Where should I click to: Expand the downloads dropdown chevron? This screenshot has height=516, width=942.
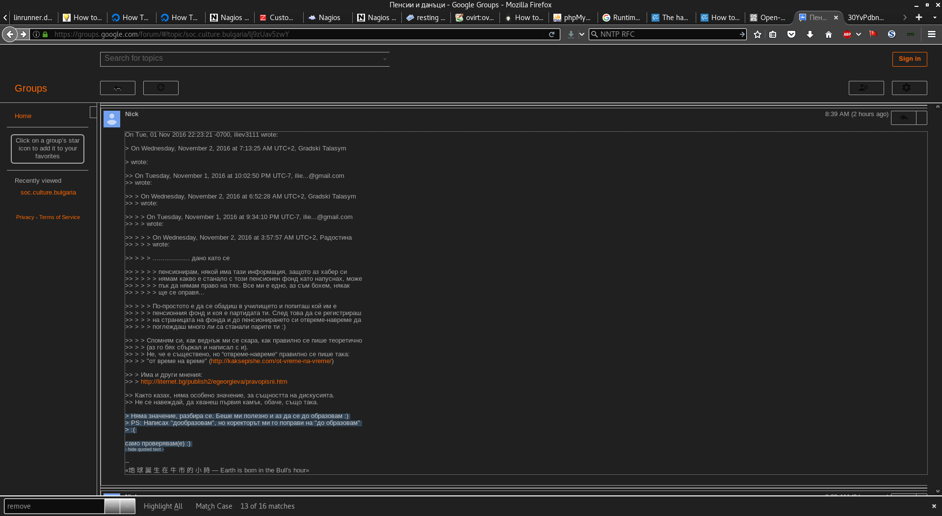(582, 34)
